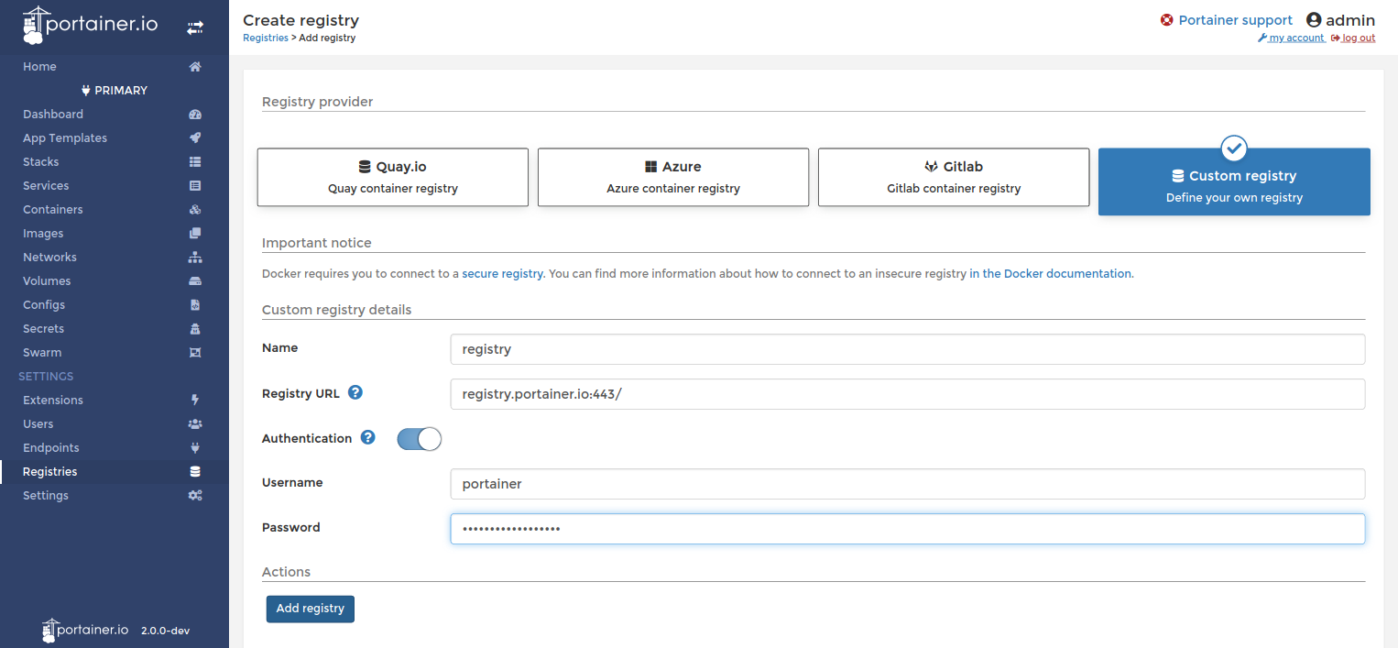Click the Username input field
Image resolution: width=1398 pixels, height=648 pixels.
click(x=908, y=484)
